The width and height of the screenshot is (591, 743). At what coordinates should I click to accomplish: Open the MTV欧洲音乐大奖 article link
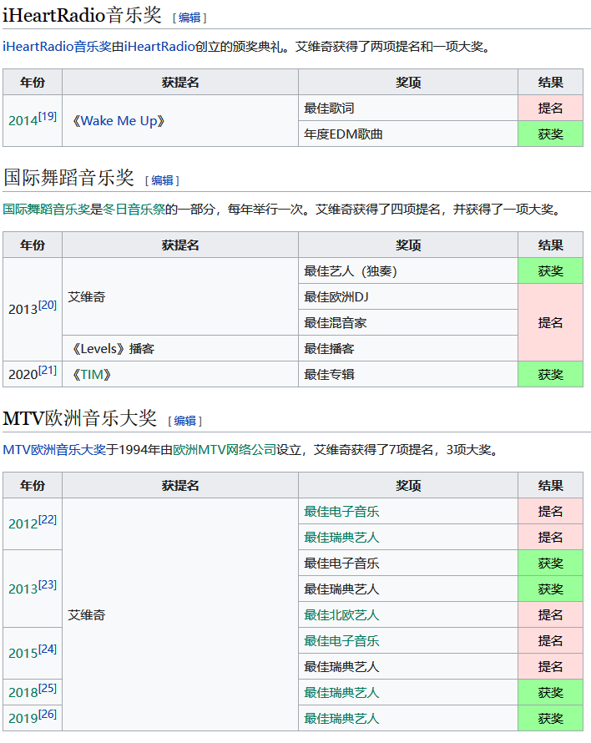[x=54, y=449]
